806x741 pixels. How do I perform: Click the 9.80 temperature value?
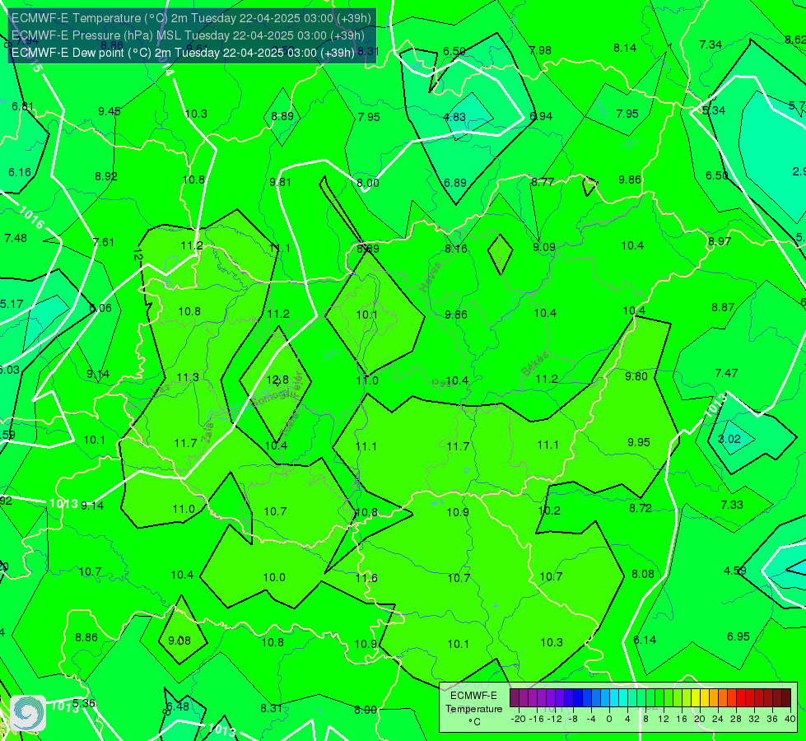[636, 376]
